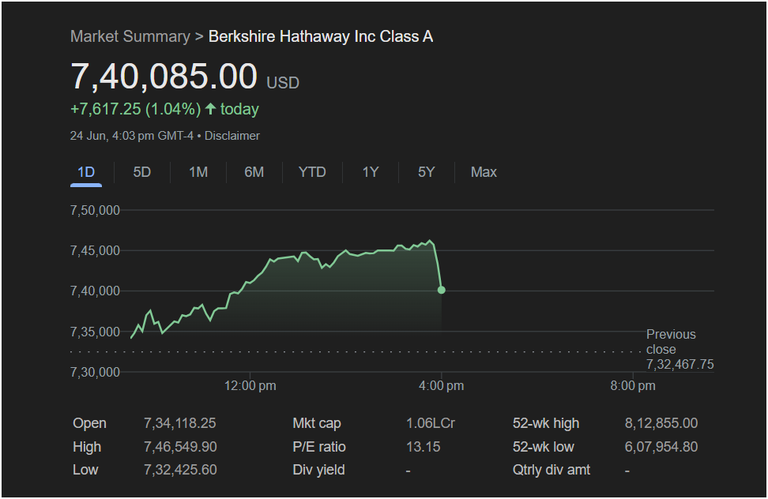Switch to the 1Y view
Viewport: 768px width, 499px height.
371,172
